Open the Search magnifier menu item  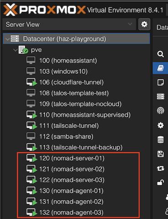[160, 54]
